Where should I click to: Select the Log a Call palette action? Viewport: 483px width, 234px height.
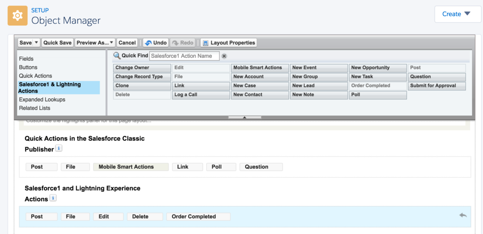(x=201, y=95)
